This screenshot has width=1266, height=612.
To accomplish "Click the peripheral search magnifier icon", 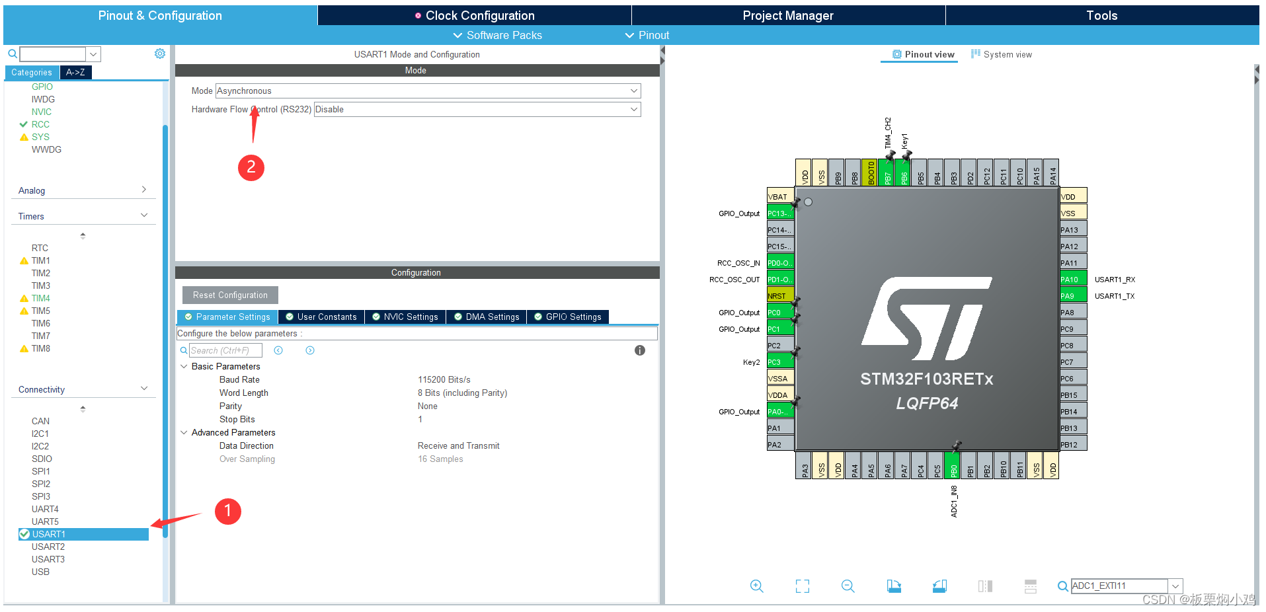I will (x=12, y=54).
